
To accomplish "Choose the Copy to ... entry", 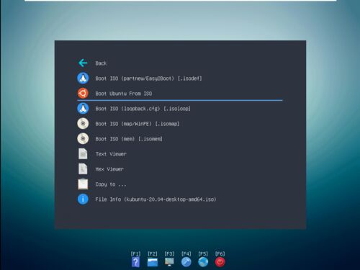I will pyautogui.click(x=111, y=184).
